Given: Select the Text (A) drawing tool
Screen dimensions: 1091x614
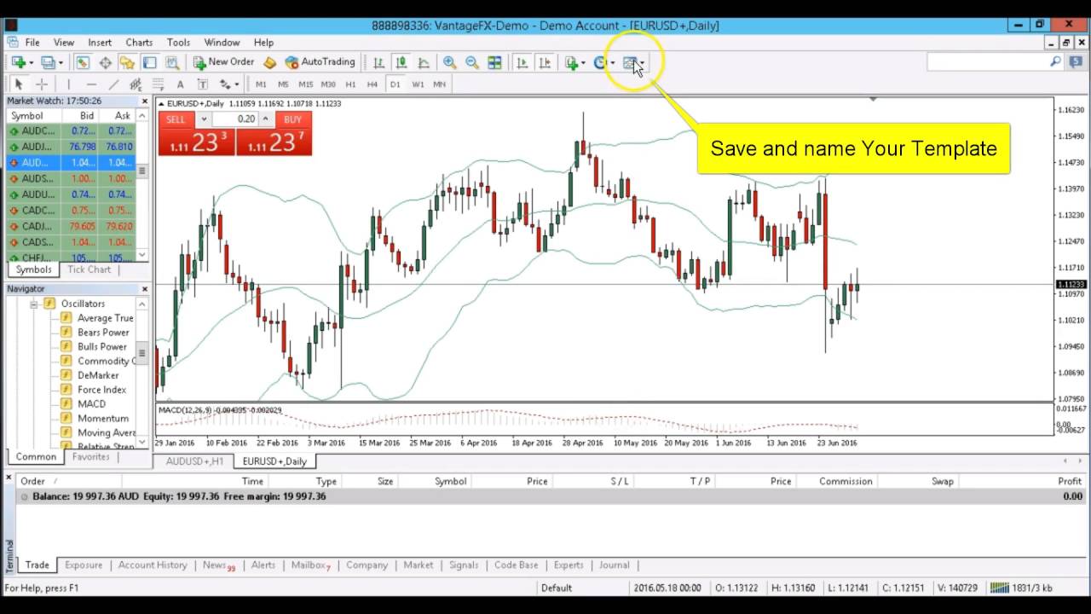Looking at the screenshot, I should point(180,84).
